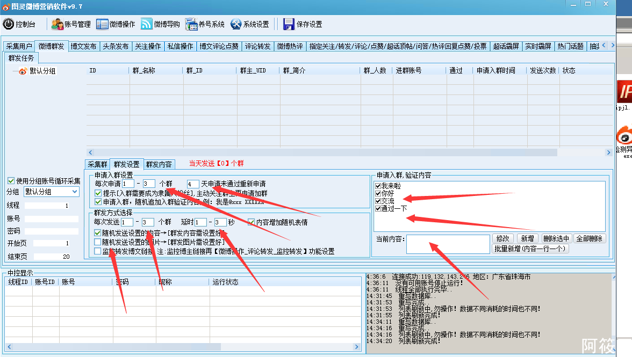The image size is (632, 357).
Task: Enable 随机发送设置的图片 checkbox
Action: point(98,242)
